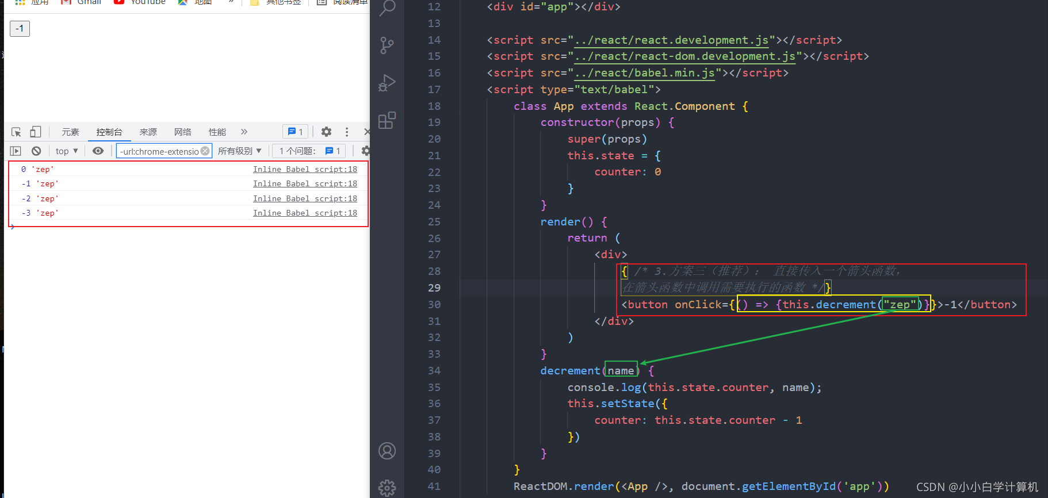The image size is (1048, 498).
Task: Open the Accounts menu in VS Code
Action: point(387,451)
